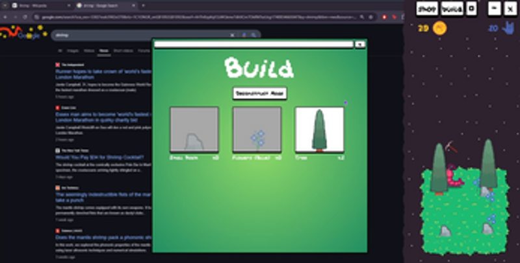This screenshot has width=520, height=263.
Task: Select the Flowers (Blue) build item
Action: pyautogui.click(x=257, y=130)
